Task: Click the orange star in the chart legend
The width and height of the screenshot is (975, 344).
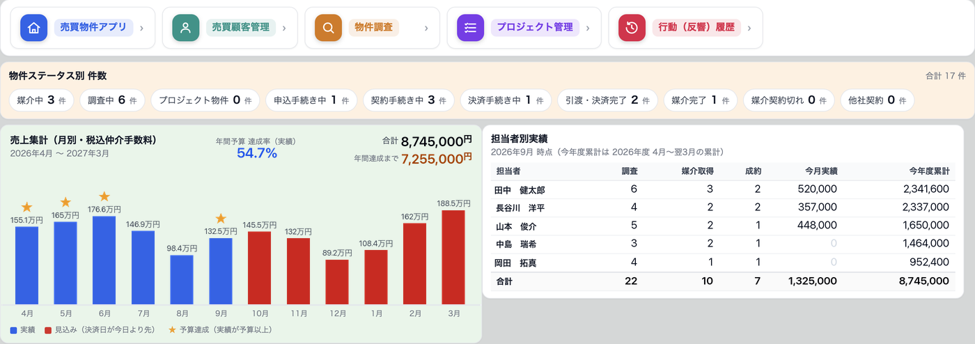Action: pos(172,329)
